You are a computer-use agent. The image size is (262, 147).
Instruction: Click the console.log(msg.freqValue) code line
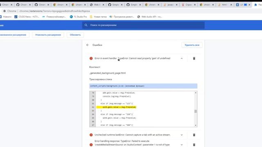coord(117,96)
